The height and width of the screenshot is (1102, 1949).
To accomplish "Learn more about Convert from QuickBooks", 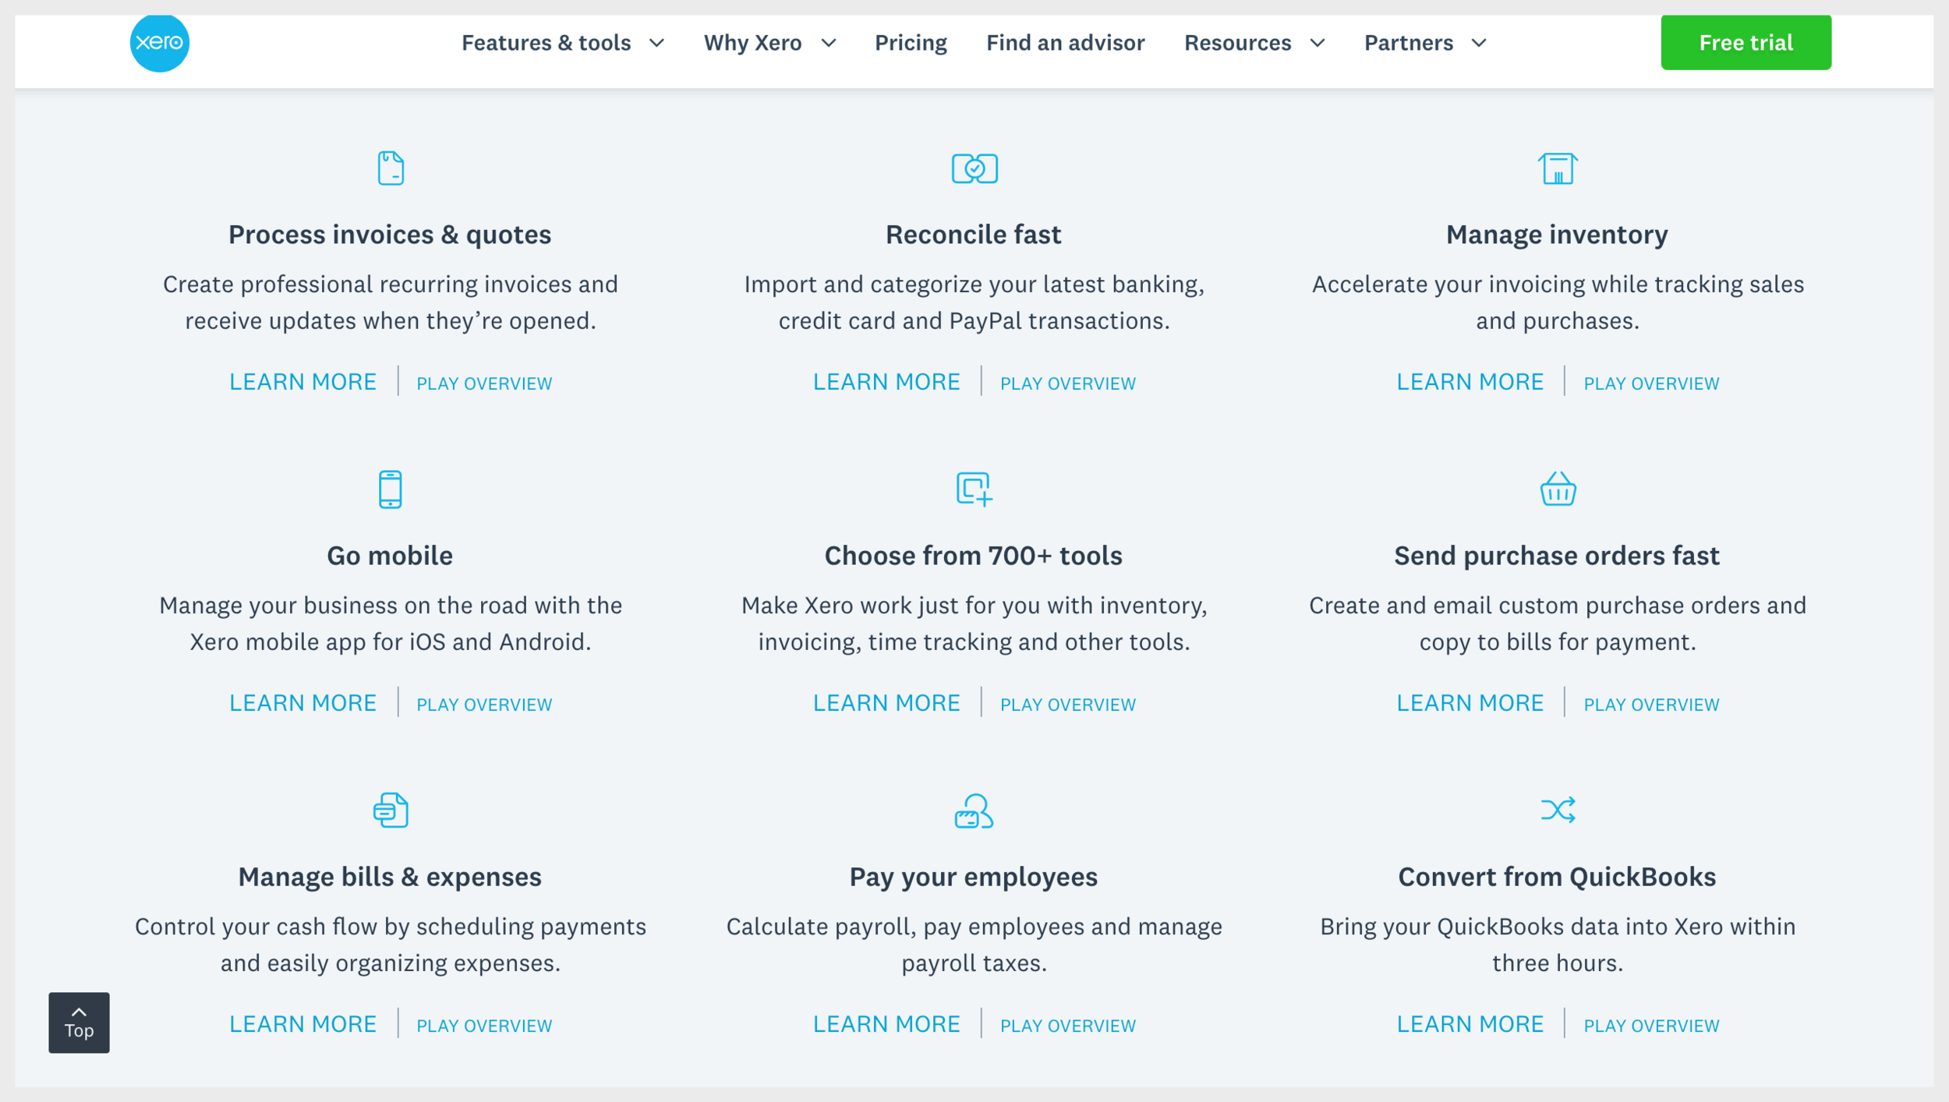I will tap(1470, 1024).
